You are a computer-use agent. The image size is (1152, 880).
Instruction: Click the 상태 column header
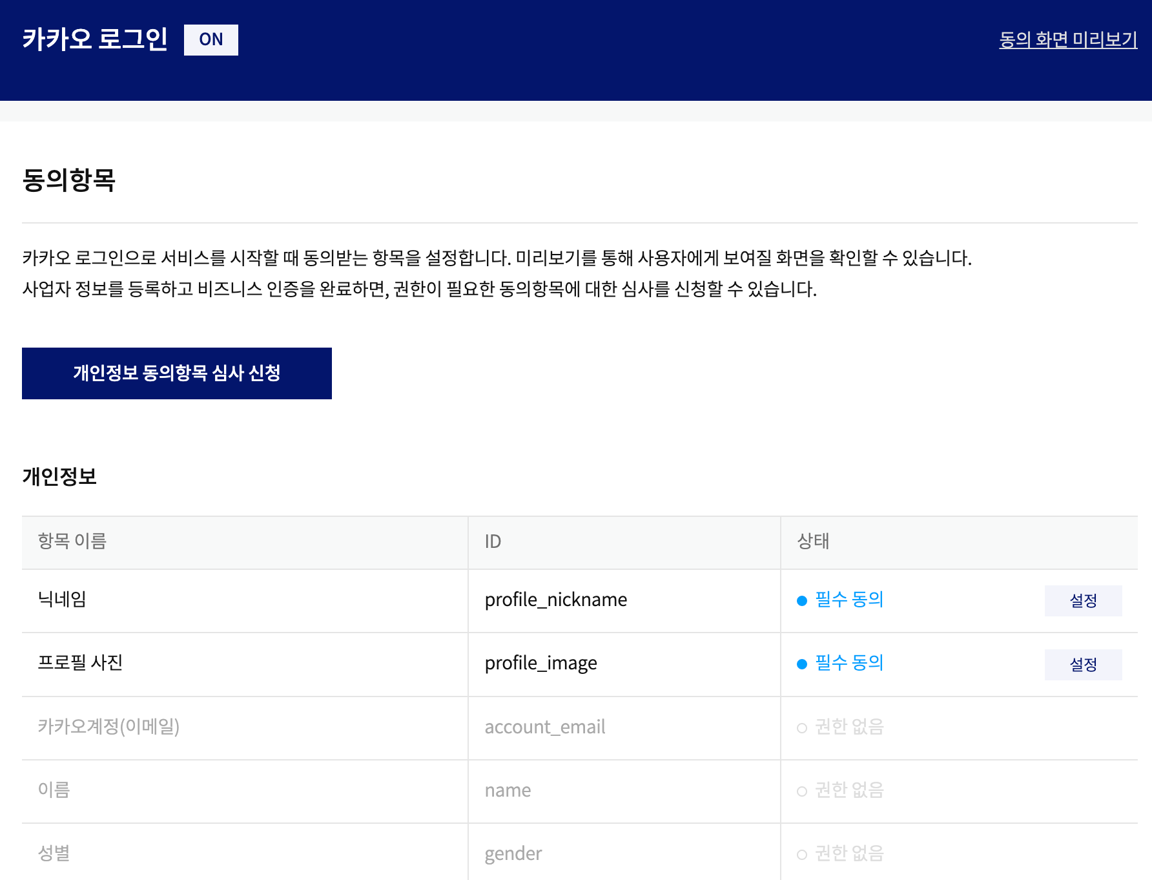tap(960, 542)
